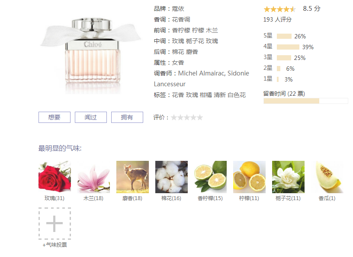This screenshot has height=257, width=353.
Task: Select the 香瓜 melon scent image
Action: [327, 177]
